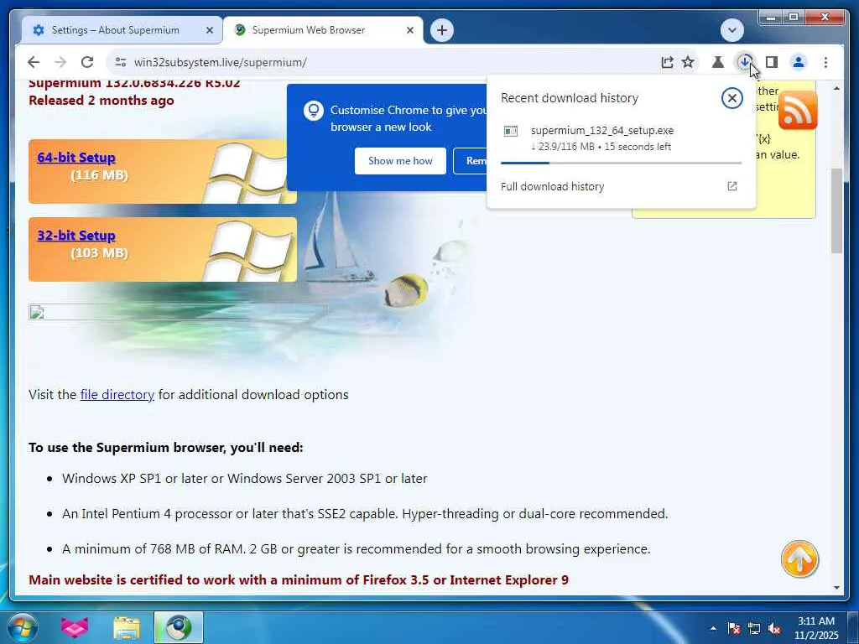Viewport: 859px width, 644px height.
Task: Toggle the downloads toolbar icon
Action: pos(745,62)
